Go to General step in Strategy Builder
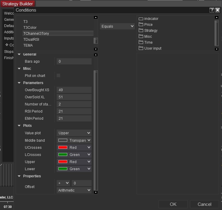Image resolution: width=222 pixels, height=210 pixels. [9, 20]
